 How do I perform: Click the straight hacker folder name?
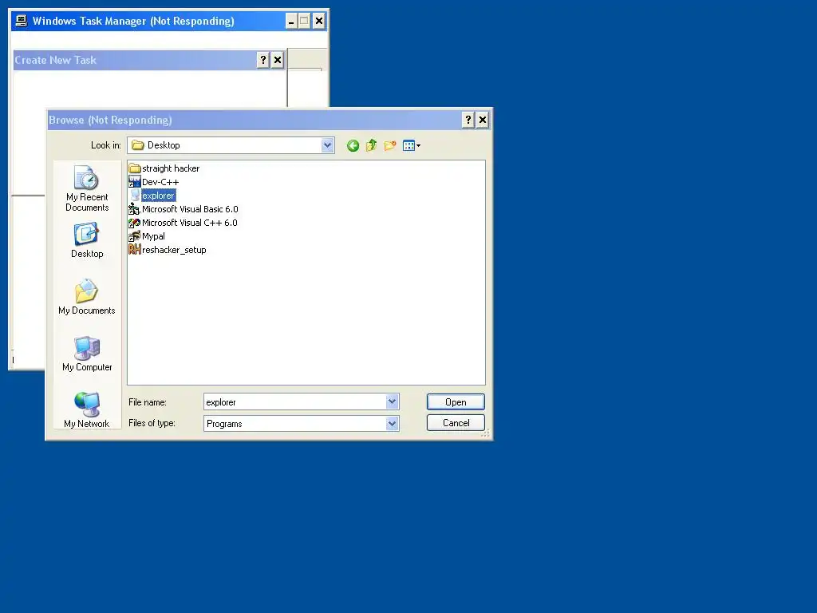click(171, 168)
